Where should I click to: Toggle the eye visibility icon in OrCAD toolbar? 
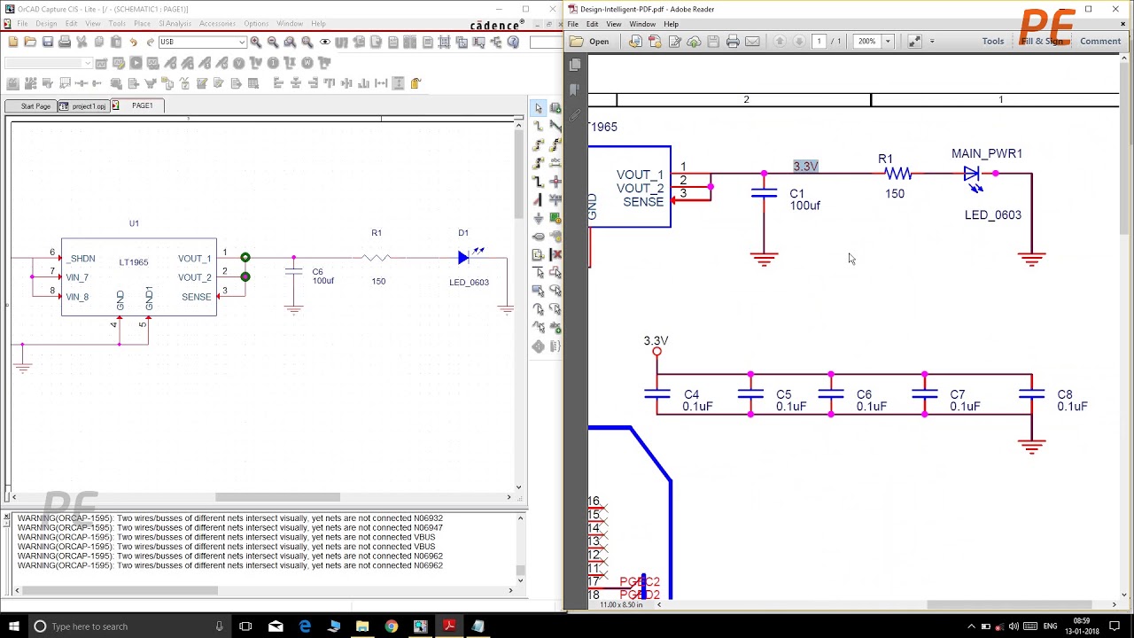(x=325, y=42)
